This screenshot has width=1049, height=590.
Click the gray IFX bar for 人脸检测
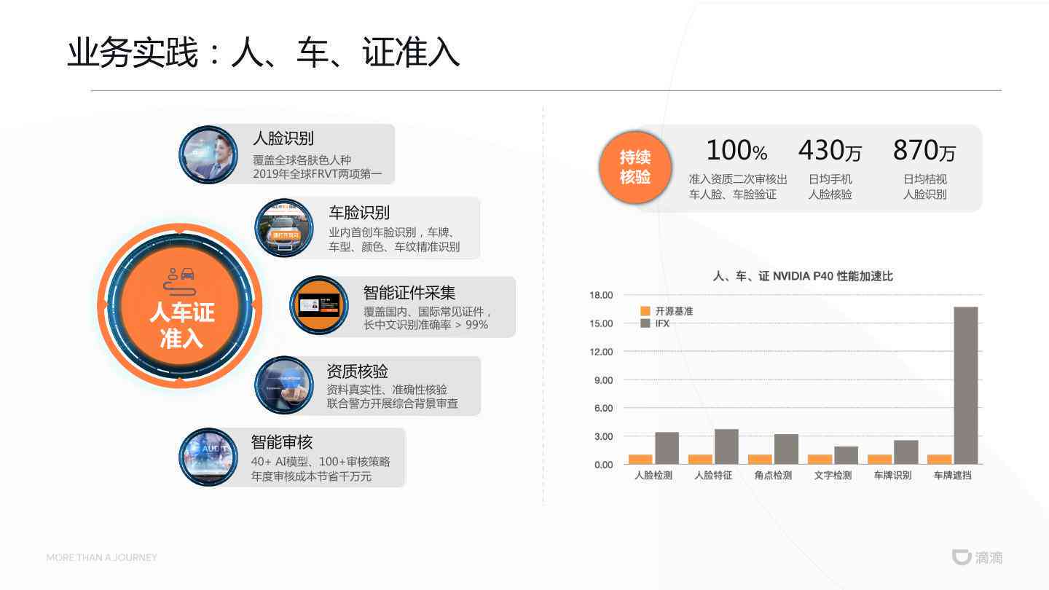pyautogui.click(x=667, y=448)
